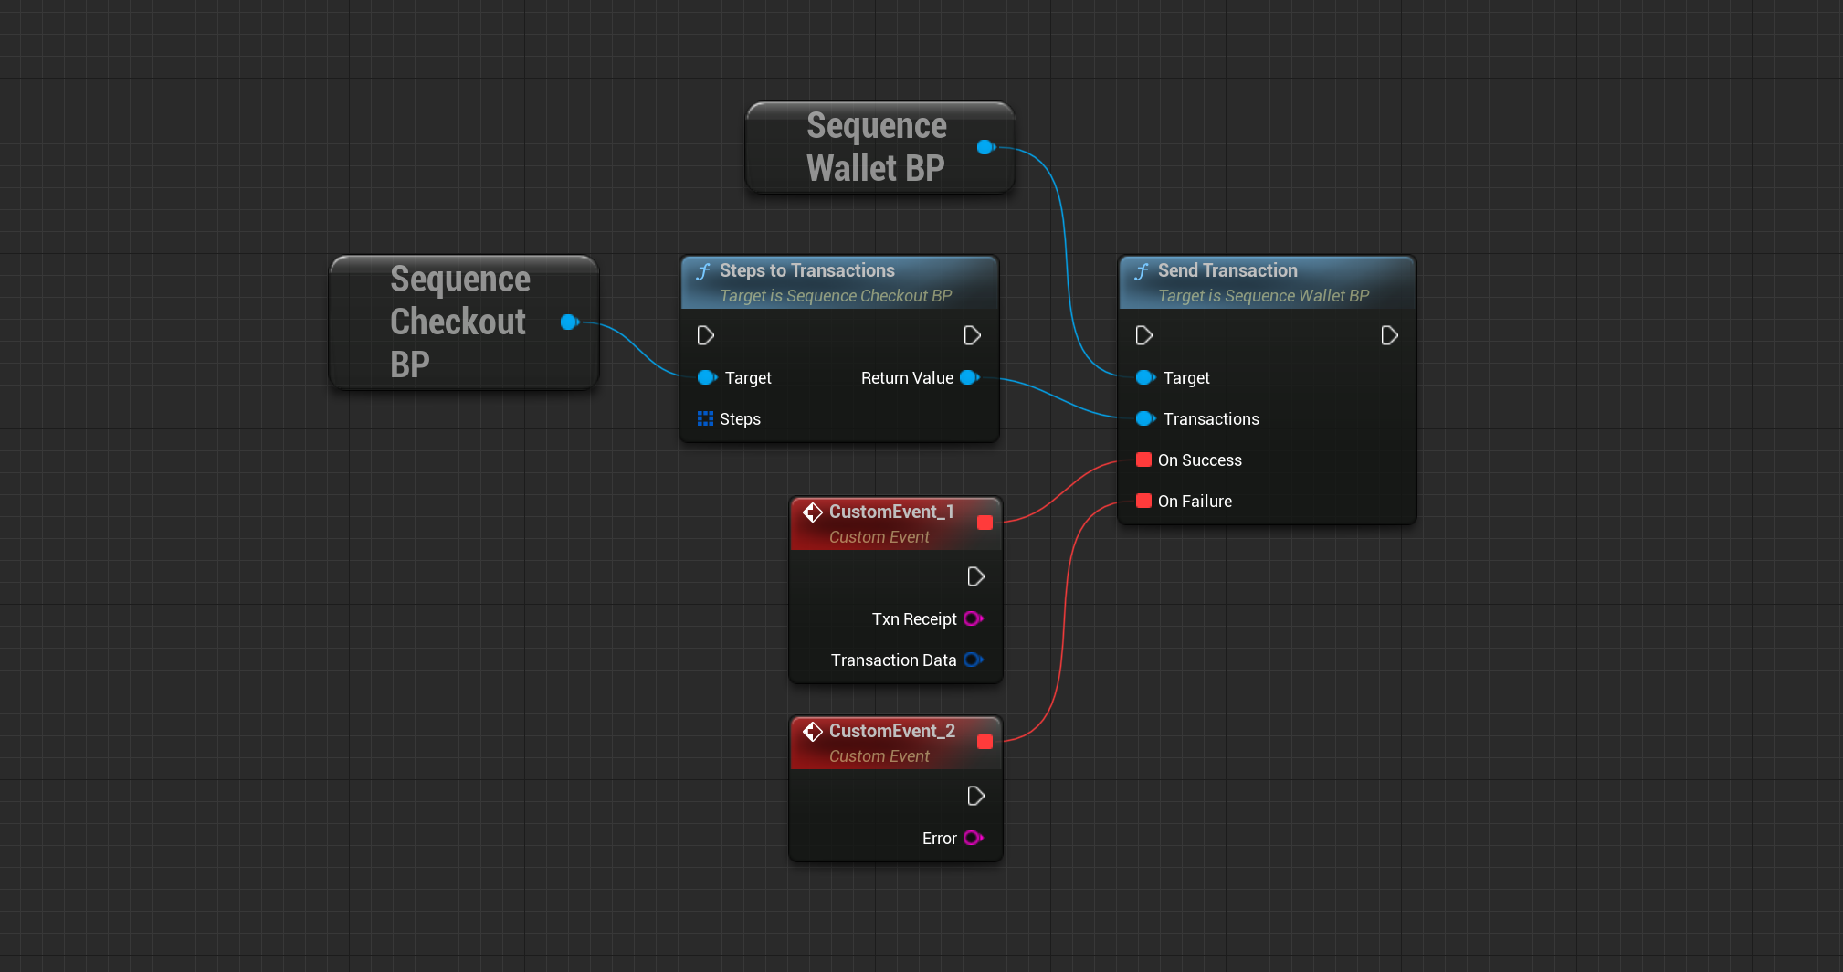The height and width of the screenshot is (972, 1843).
Task: Click Sequence Checkout BP variable output pin
Action: [570, 322]
